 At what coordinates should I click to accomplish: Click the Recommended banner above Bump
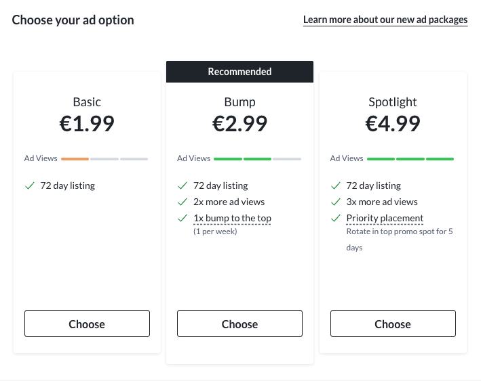pyautogui.click(x=239, y=72)
